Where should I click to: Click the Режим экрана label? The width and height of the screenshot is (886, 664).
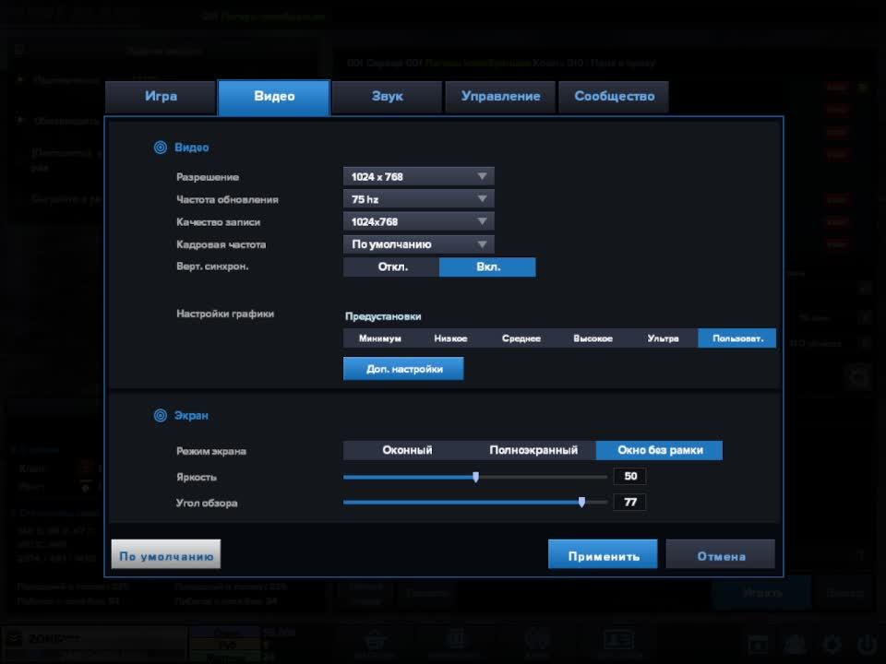click(x=210, y=451)
